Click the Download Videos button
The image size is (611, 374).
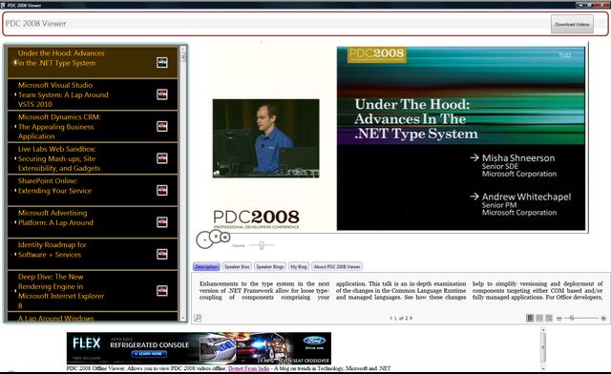click(x=572, y=24)
